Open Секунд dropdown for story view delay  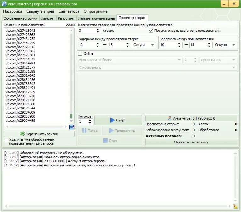144,45
